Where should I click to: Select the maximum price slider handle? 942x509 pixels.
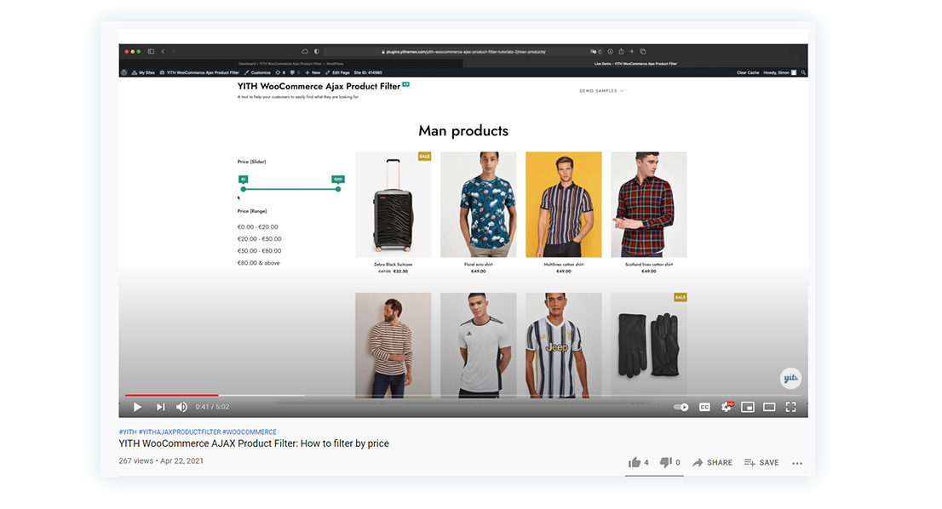point(338,189)
